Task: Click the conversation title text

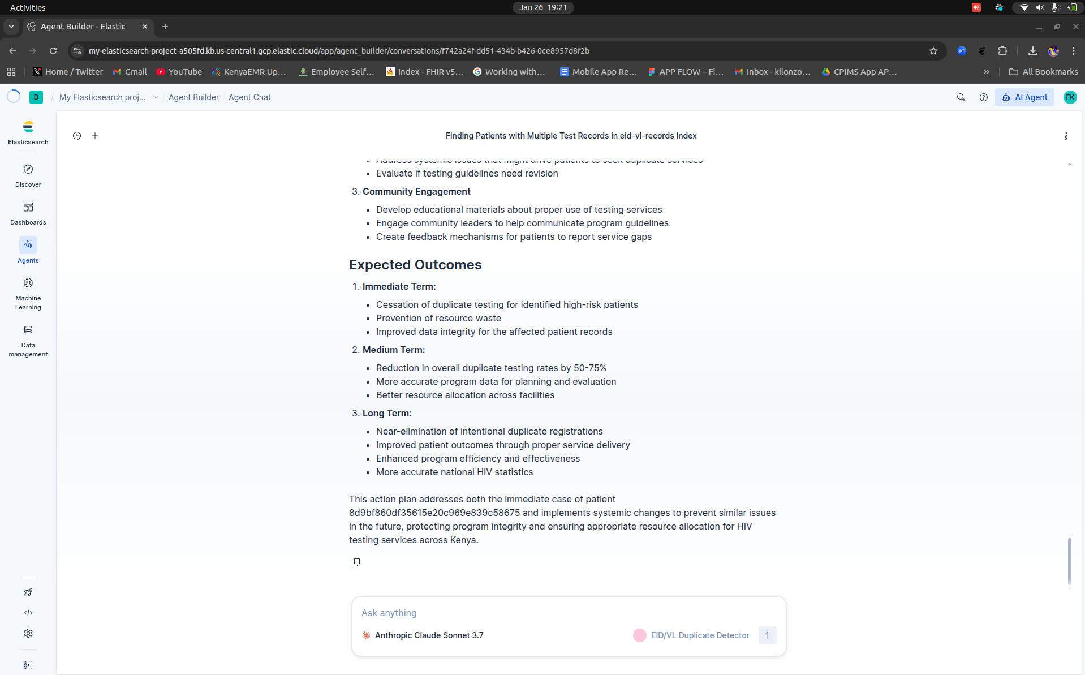Action: 571,136
